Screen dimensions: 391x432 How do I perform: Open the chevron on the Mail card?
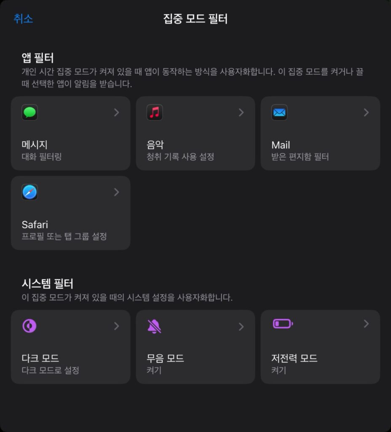pos(366,112)
